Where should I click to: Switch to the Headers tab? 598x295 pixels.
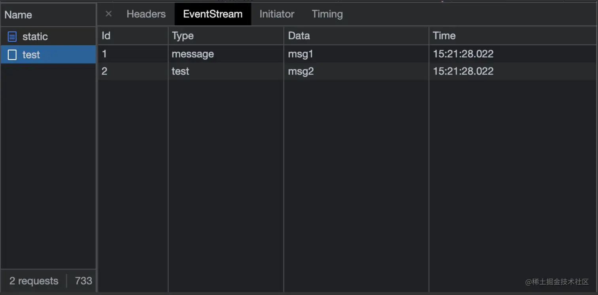pos(146,14)
